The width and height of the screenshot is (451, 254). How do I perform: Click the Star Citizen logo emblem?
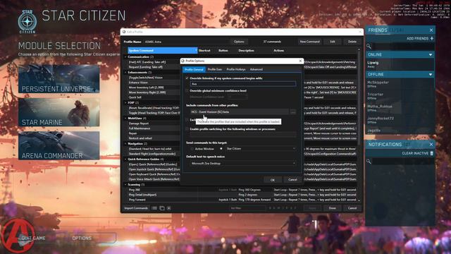click(x=27, y=22)
